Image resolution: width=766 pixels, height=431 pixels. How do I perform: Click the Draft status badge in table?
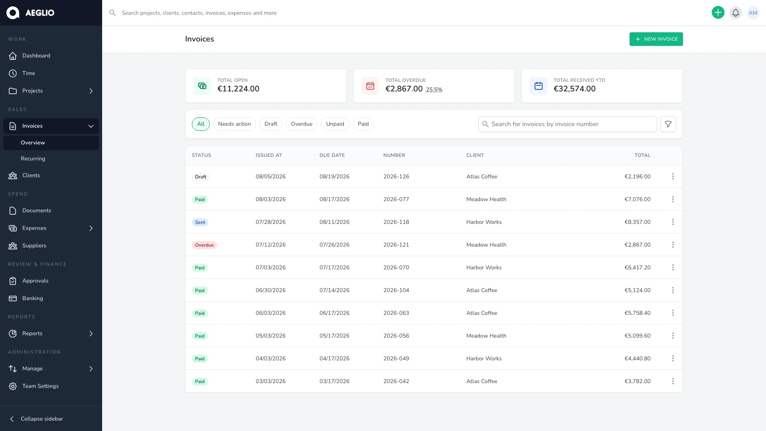click(201, 177)
